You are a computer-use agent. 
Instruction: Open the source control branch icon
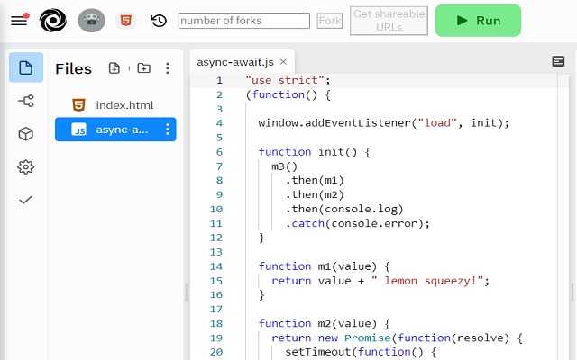26,101
